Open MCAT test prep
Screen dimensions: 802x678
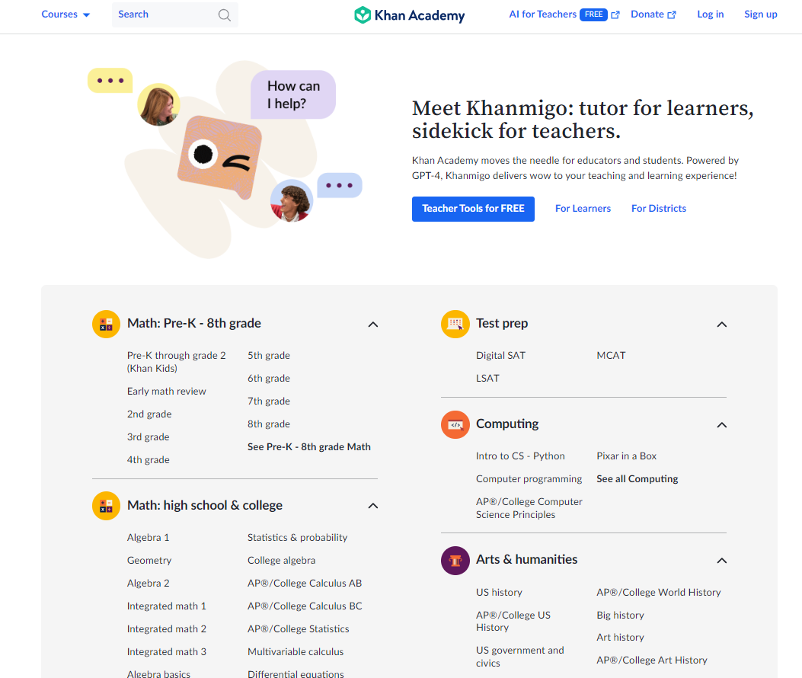click(x=611, y=356)
